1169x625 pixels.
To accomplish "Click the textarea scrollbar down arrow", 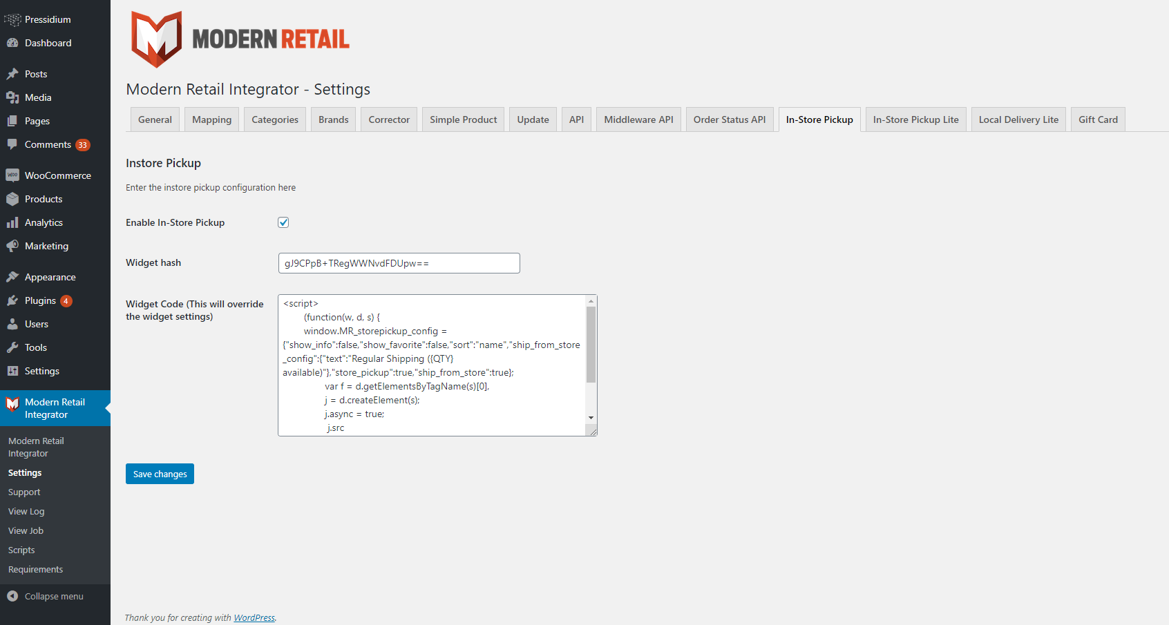I will tap(591, 417).
